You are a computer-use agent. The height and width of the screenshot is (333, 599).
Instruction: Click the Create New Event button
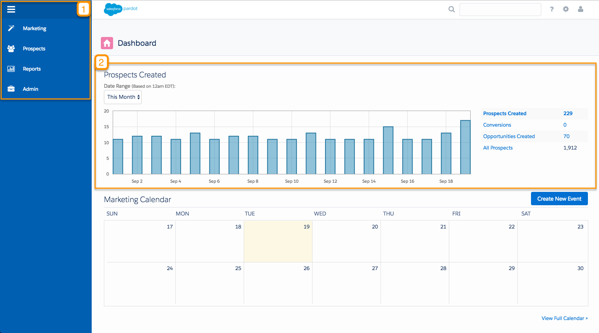pyautogui.click(x=559, y=199)
